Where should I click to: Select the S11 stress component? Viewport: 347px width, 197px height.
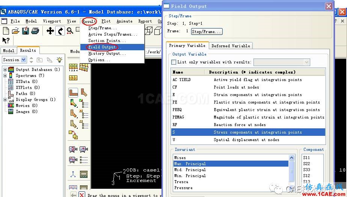(307, 158)
